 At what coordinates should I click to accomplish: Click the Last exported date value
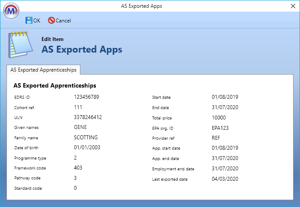tap(225, 179)
